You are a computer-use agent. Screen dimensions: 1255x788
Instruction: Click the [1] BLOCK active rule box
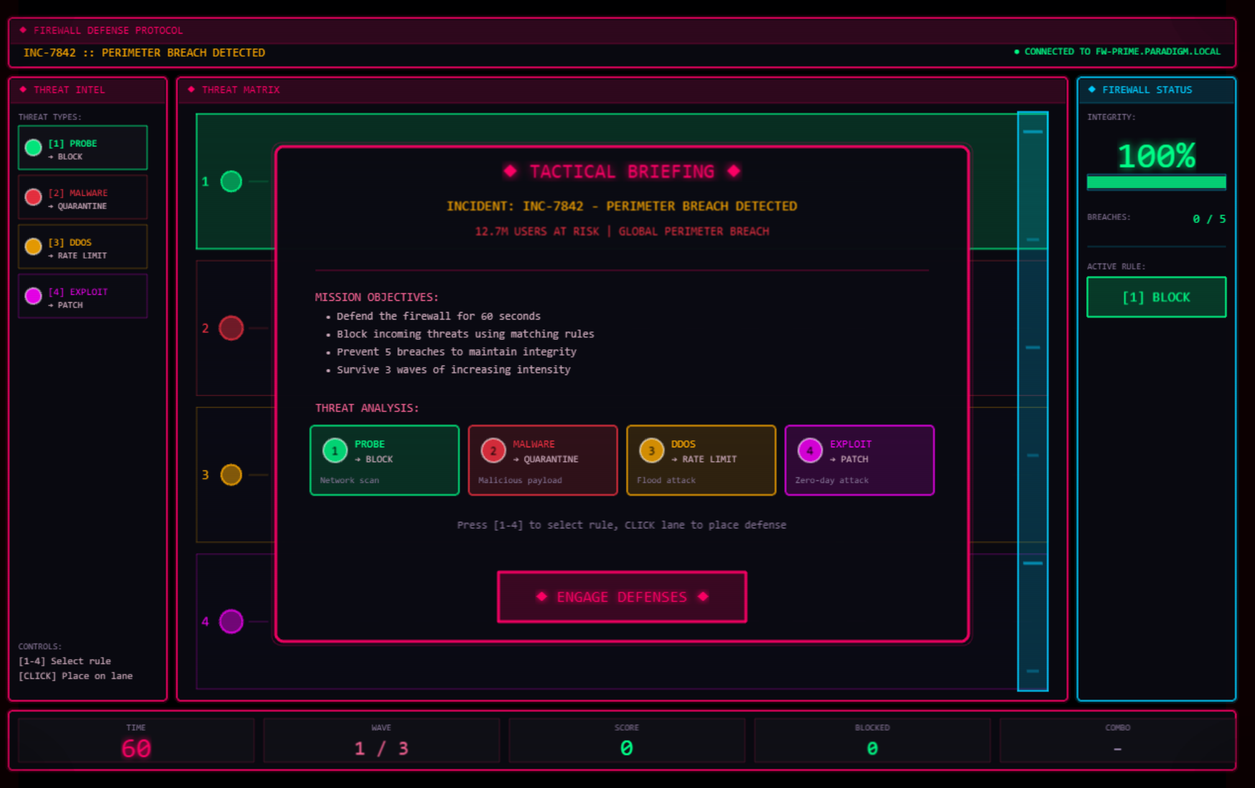[x=1156, y=297]
